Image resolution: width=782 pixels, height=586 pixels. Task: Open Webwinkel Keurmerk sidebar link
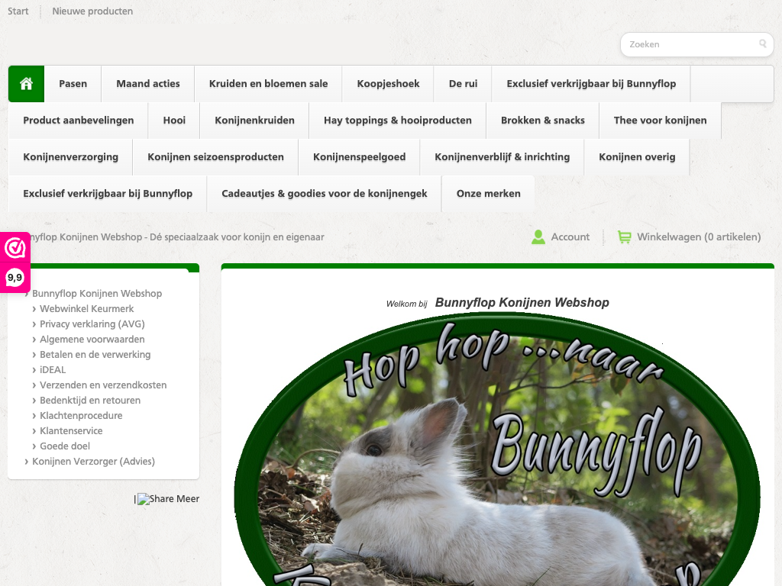(x=87, y=309)
